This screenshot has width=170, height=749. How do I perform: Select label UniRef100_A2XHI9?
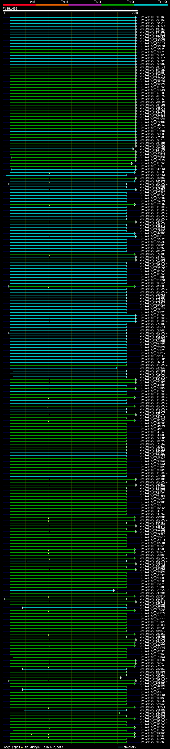point(152,43)
